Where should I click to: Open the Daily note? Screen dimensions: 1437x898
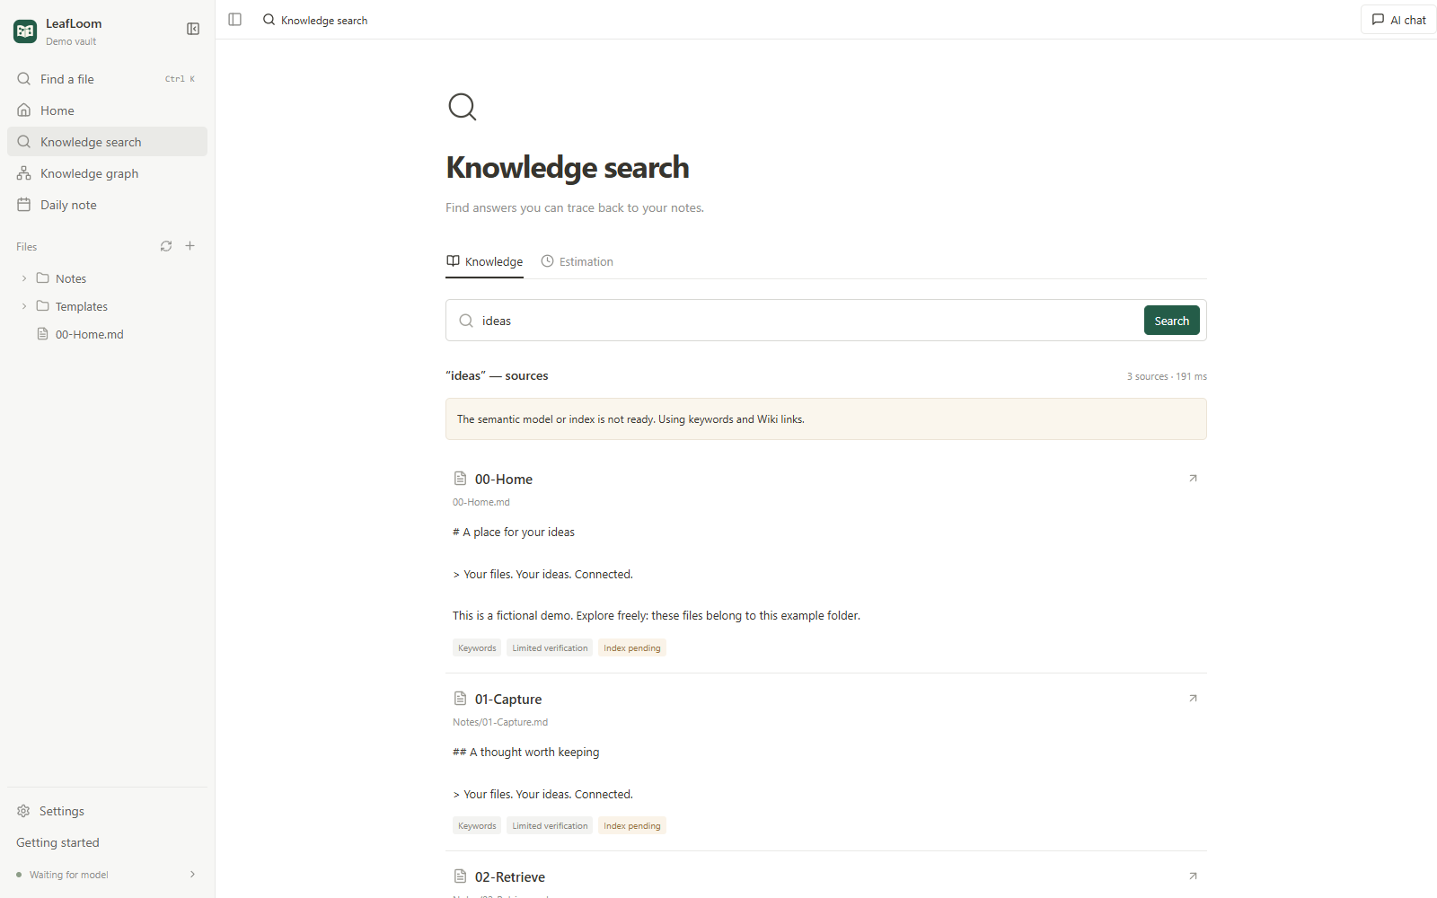107,205
